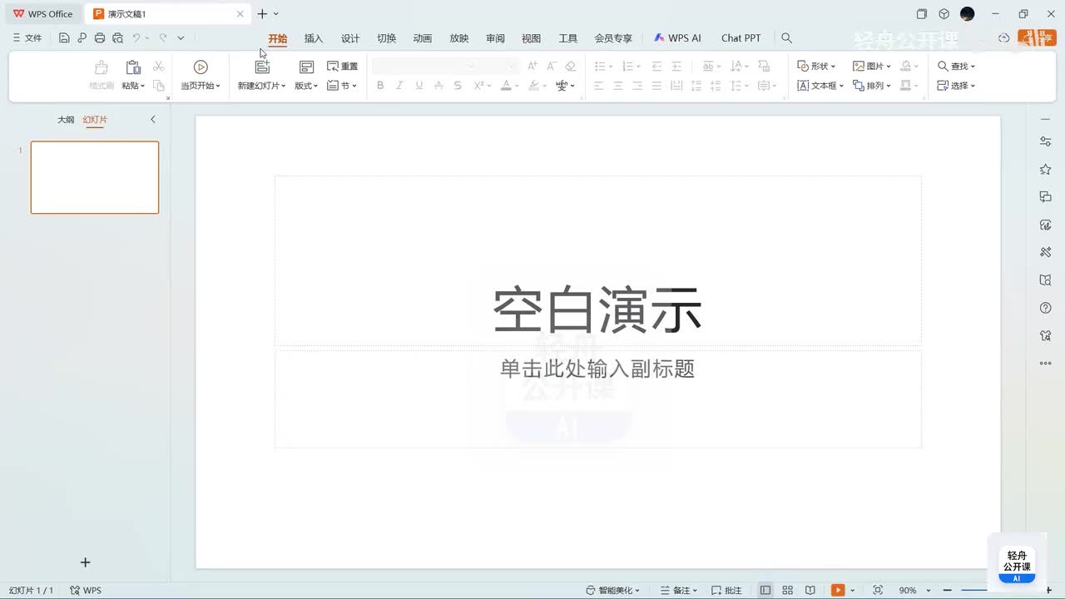The height and width of the screenshot is (599, 1065).
Task: Collapse the slide thumbnail panel arrow
Action: tap(153, 120)
